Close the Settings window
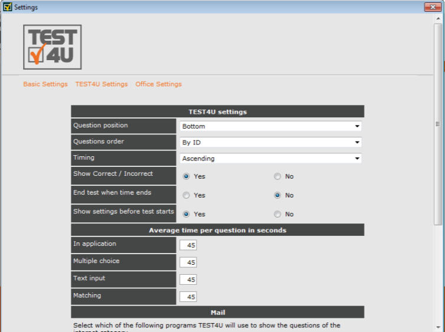Screen dimensions: 445x332 tap(433, 7)
